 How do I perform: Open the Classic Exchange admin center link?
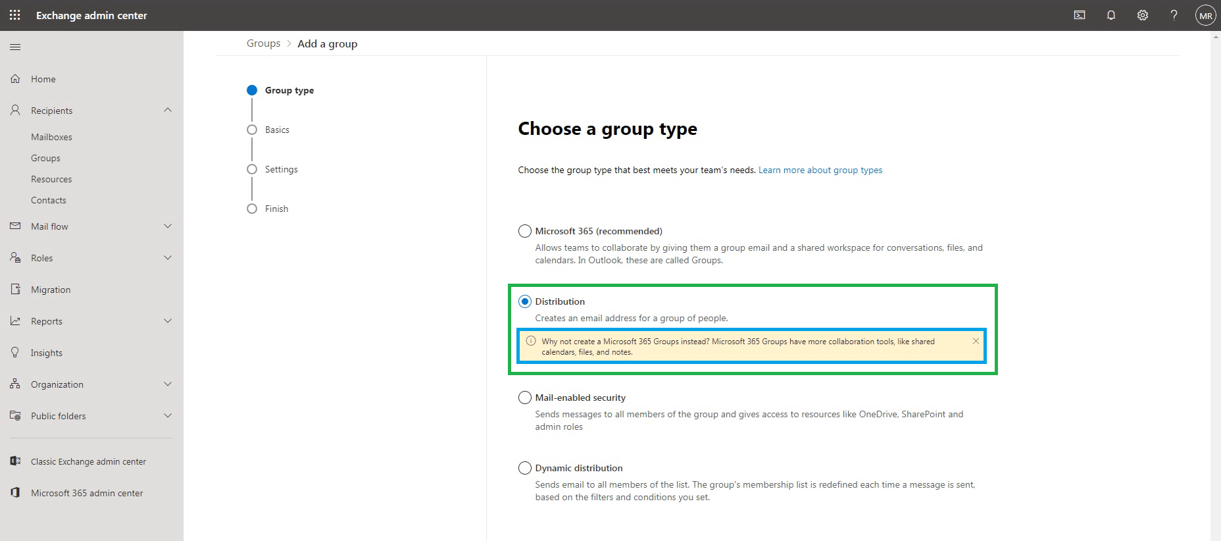(88, 461)
